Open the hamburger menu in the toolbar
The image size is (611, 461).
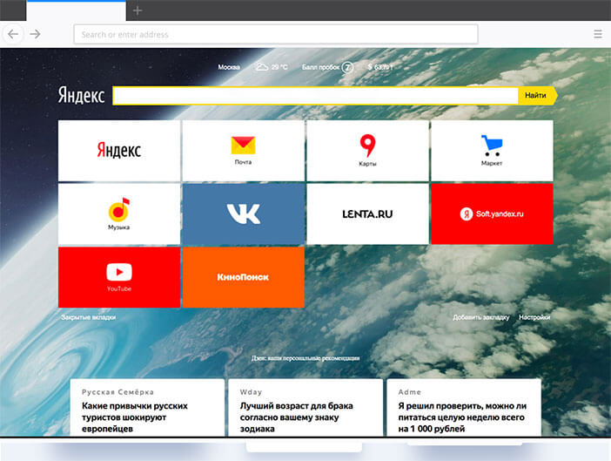point(597,34)
